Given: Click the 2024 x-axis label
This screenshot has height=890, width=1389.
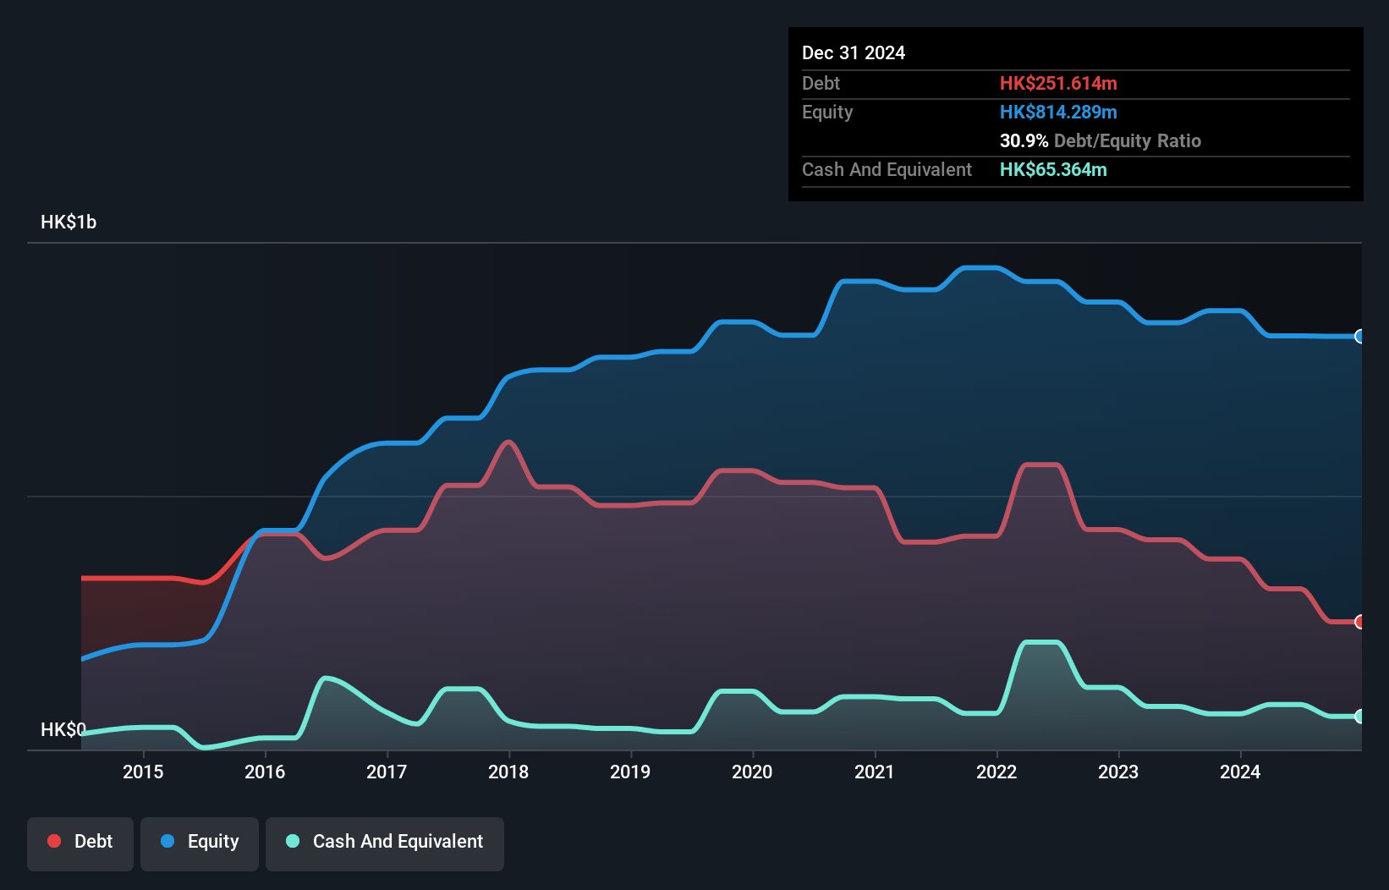Looking at the screenshot, I should point(1240,772).
